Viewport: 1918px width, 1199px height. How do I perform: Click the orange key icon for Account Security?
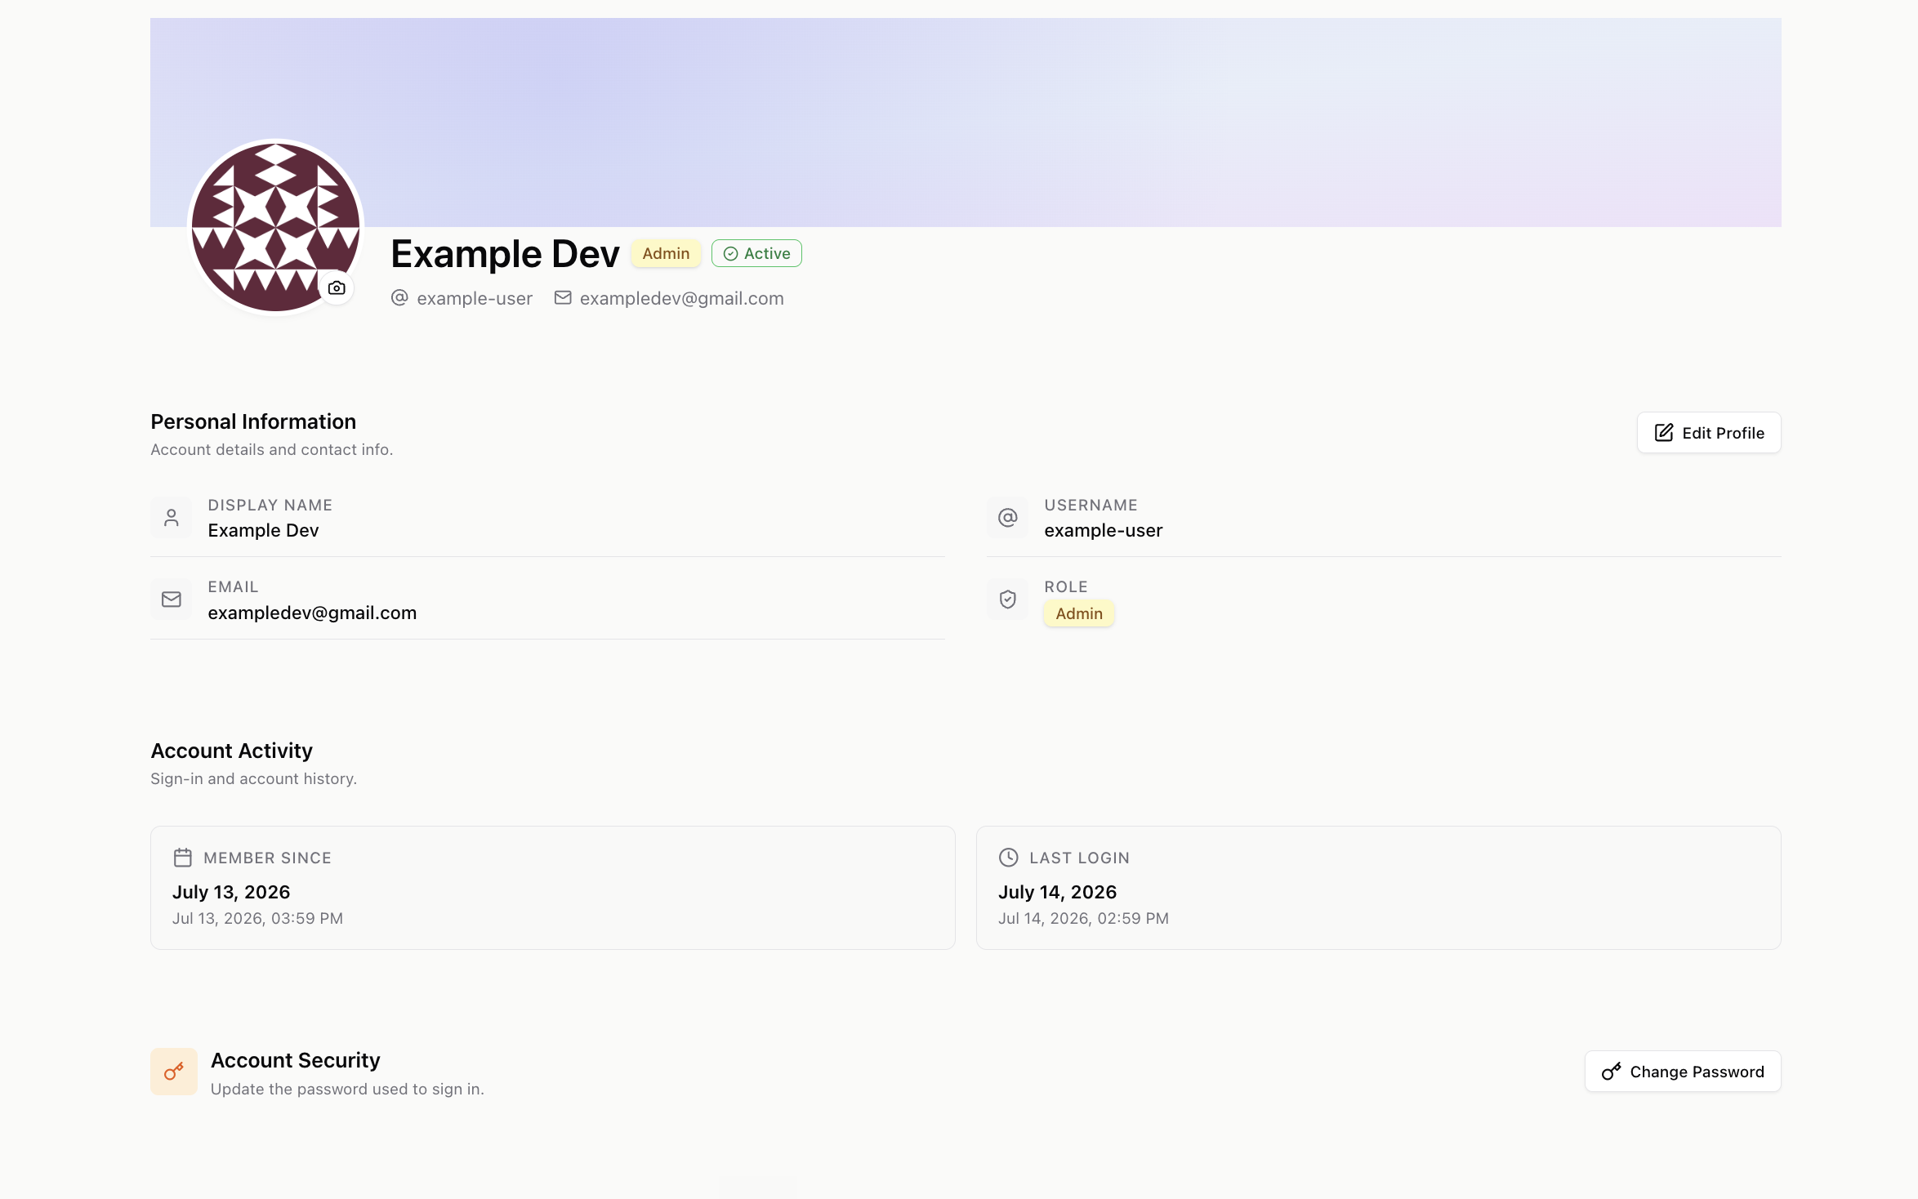coord(174,1072)
